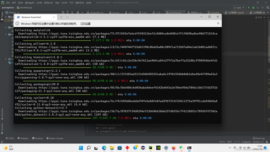270x152 pixels.
Task: Open the gear settings app on taskbar
Action: (166, 148)
